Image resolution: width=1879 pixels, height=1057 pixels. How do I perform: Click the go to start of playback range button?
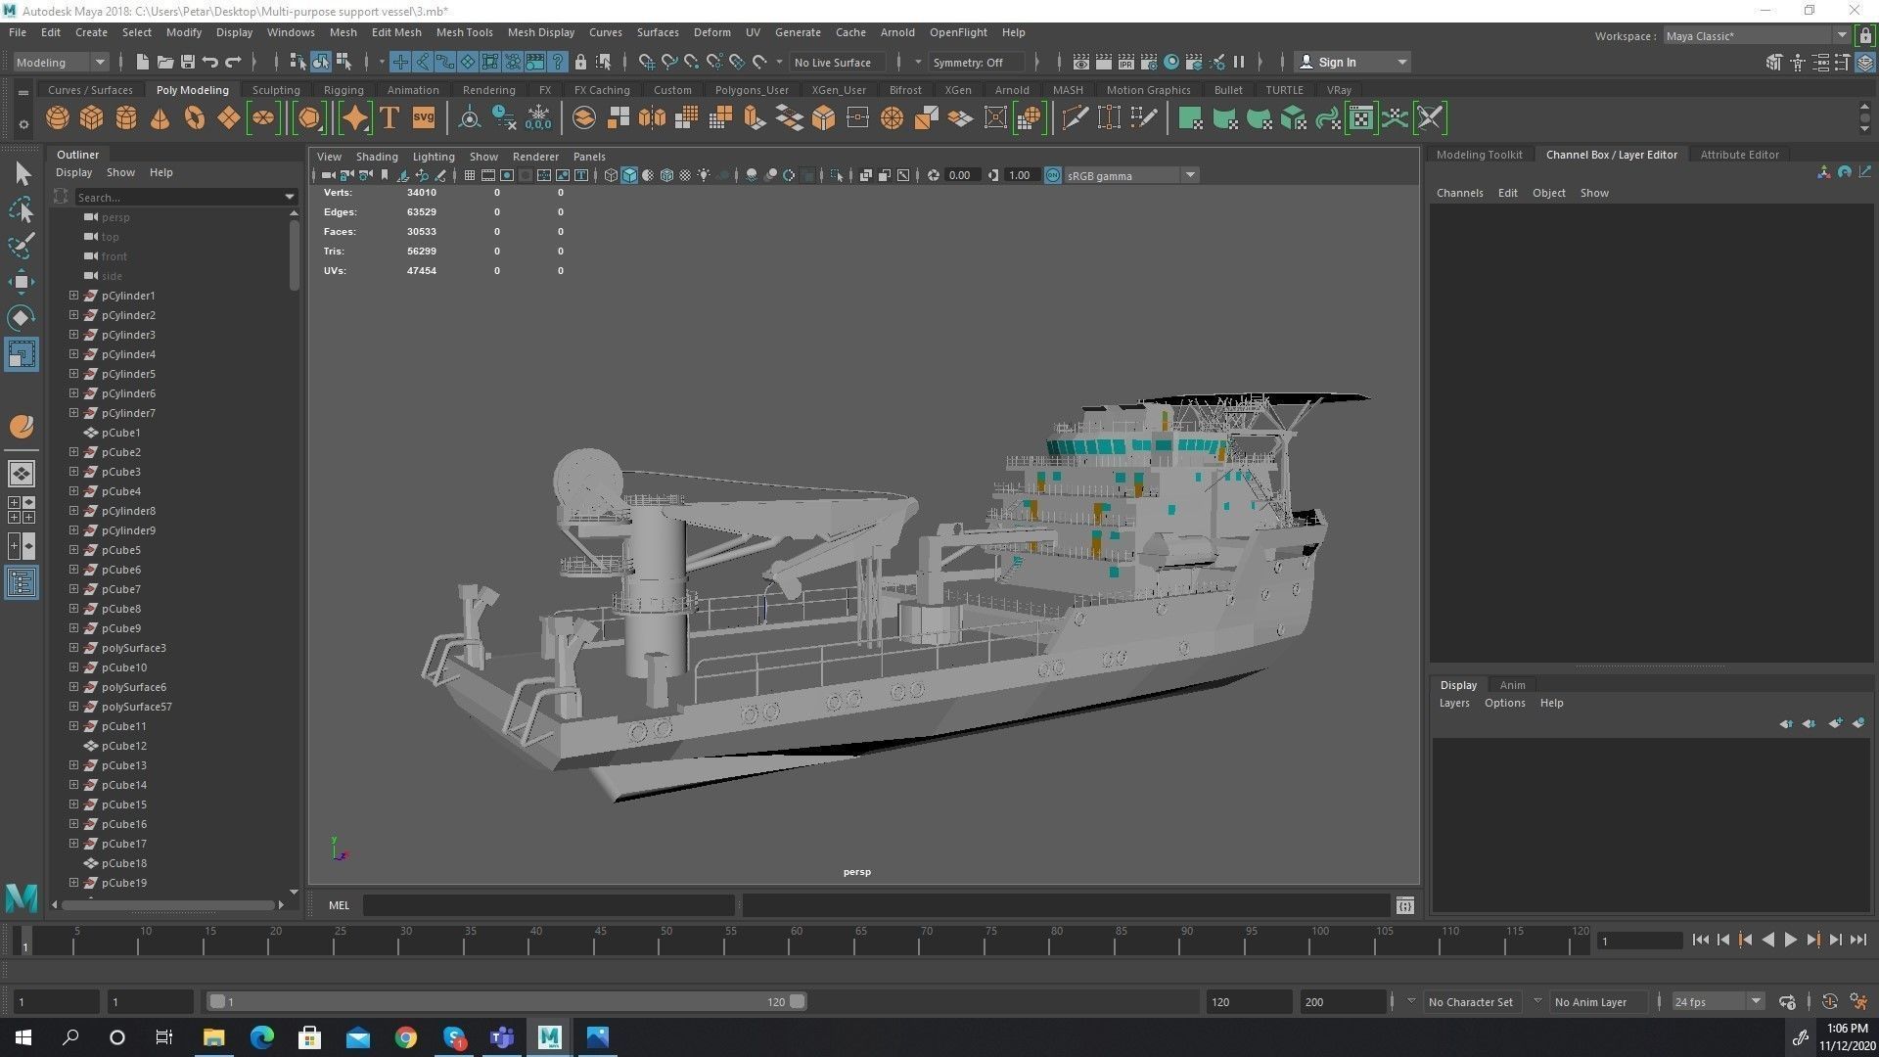tap(1700, 940)
